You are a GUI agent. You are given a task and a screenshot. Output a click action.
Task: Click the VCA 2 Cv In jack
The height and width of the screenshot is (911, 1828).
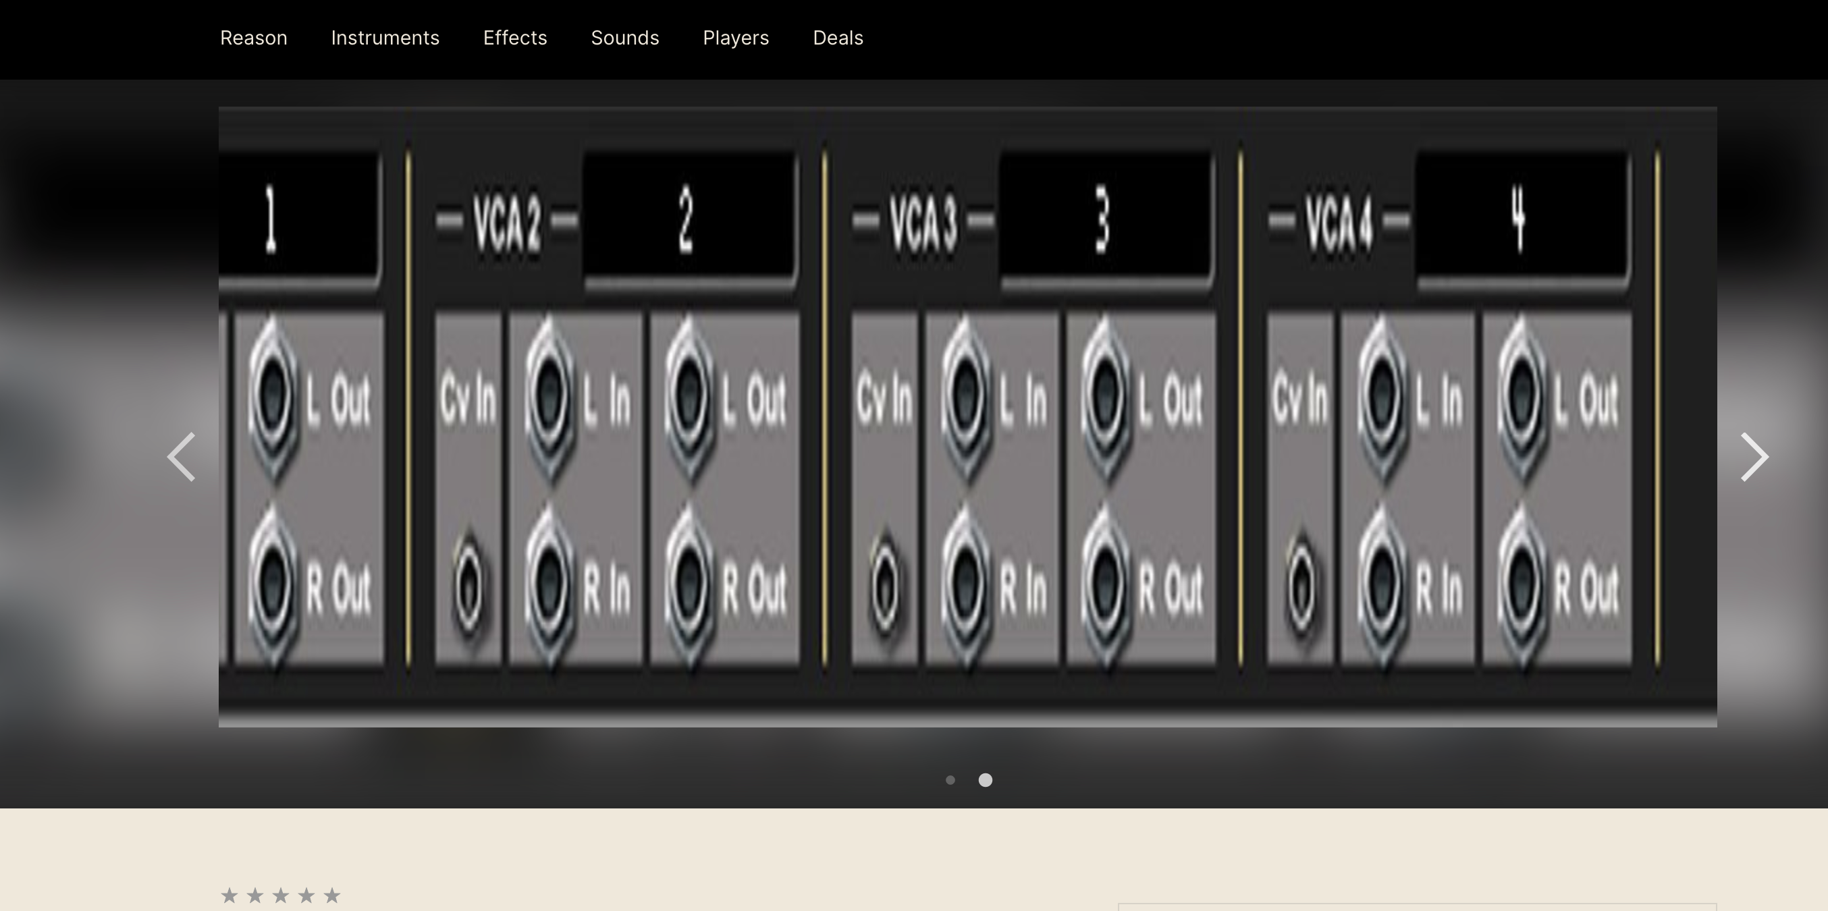pos(469,588)
